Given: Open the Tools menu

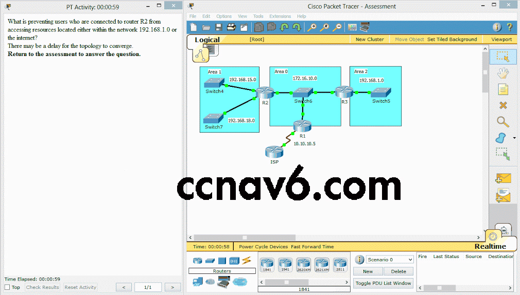Looking at the screenshot, I should (258, 16).
